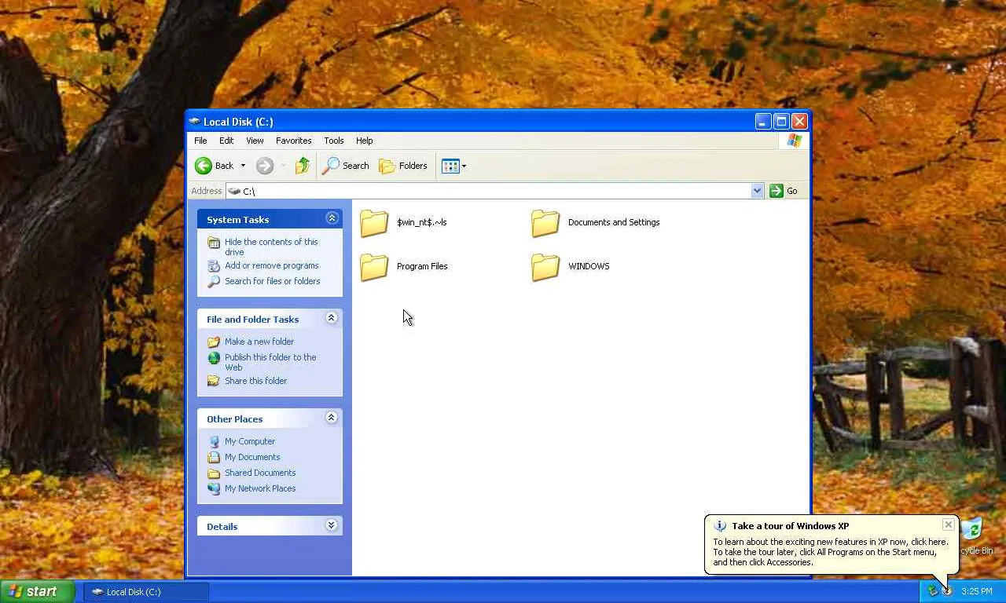This screenshot has height=603, width=1006.
Task: Click Local Disk (C:) taskbar button
Action: 147,591
